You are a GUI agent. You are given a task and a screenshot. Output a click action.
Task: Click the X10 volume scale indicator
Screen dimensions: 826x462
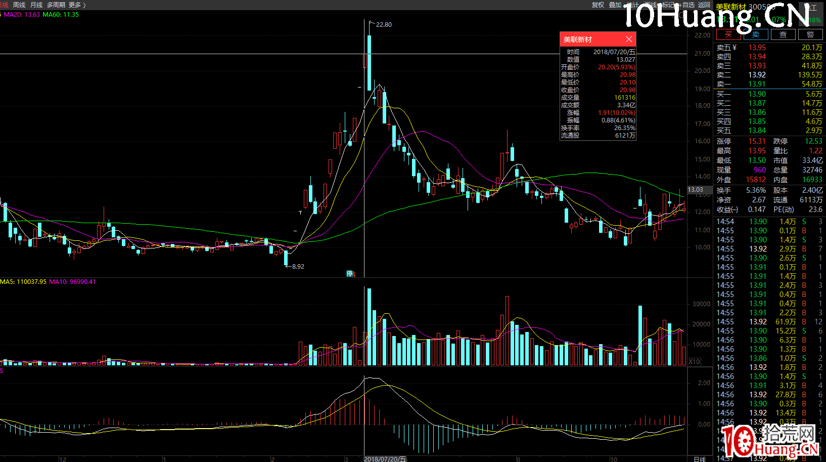point(694,361)
